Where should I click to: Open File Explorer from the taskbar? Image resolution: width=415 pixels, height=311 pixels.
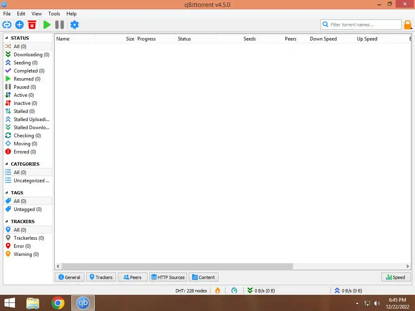(33, 303)
